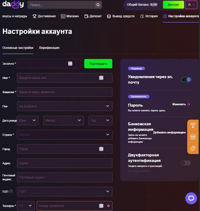The width and height of the screenshot is (200, 211).
Task: Click the Эл.почта input field
Action: [49, 64]
